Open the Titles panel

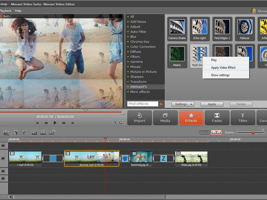click(x=243, y=118)
